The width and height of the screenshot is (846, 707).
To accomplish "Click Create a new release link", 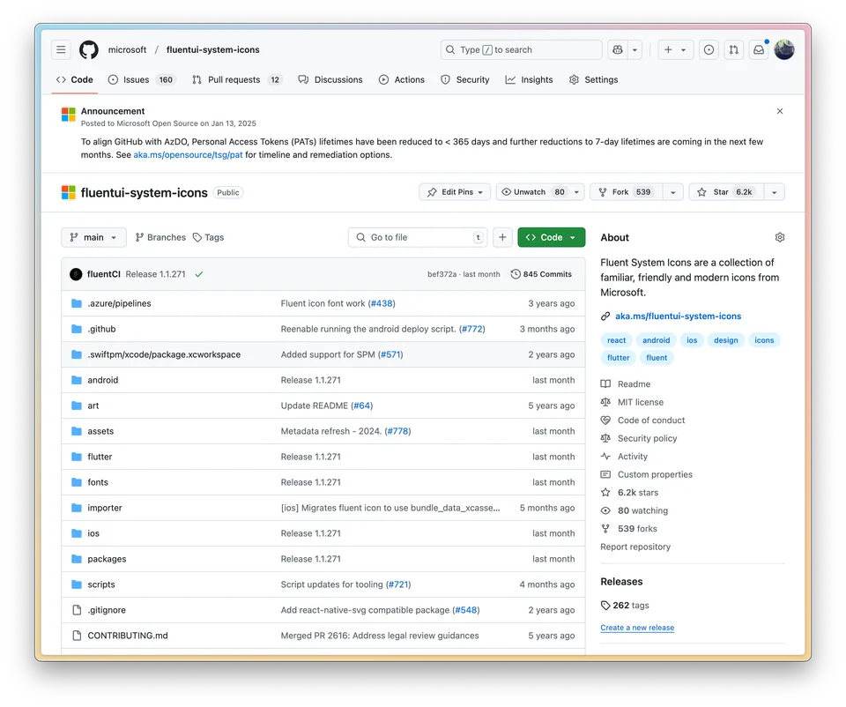I will point(637,628).
